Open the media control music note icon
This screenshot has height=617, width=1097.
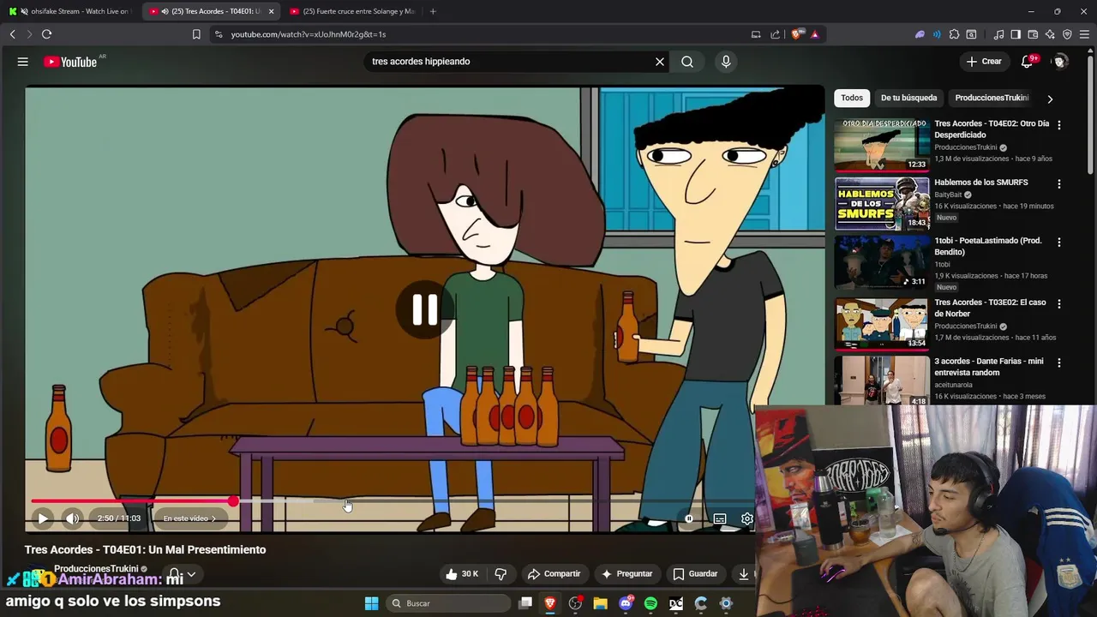tap(998, 34)
